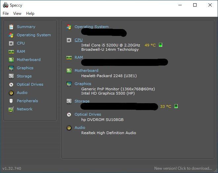Click 'Intel Core i5 5200U @ 2.20GHz' text
This screenshot has height=173, width=218.
tap(111, 45)
